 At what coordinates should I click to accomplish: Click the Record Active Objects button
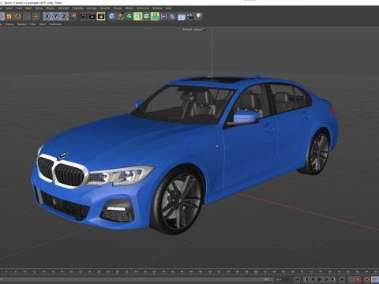point(351,279)
